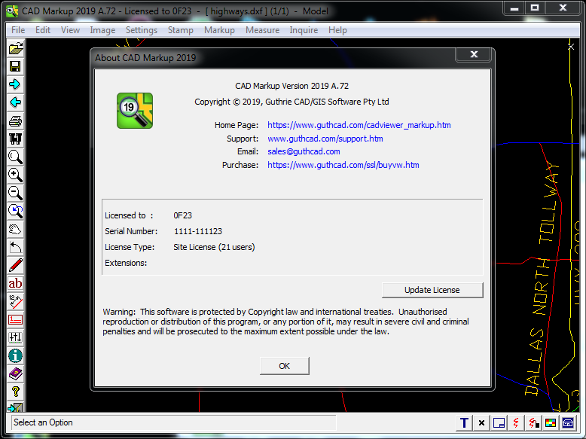Open the purple help book icon
586x439 pixels.
pyautogui.click(x=15, y=374)
